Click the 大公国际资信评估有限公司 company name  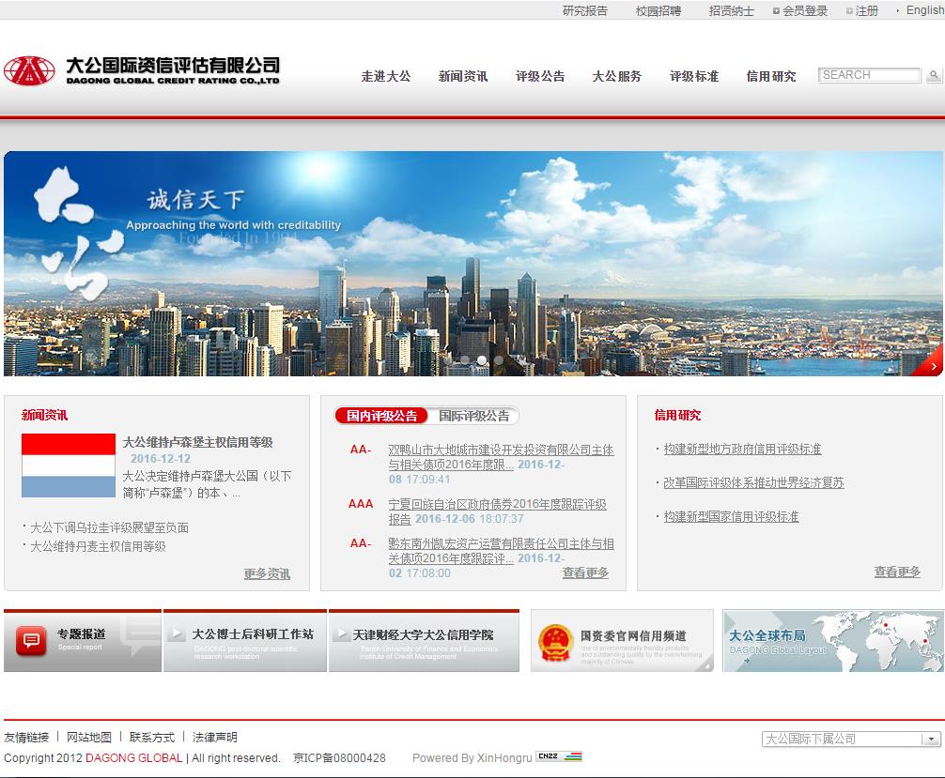coord(173,65)
